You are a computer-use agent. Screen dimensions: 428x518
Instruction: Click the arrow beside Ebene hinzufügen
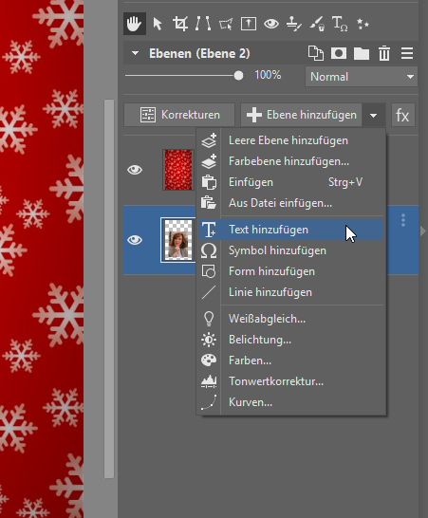point(374,116)
